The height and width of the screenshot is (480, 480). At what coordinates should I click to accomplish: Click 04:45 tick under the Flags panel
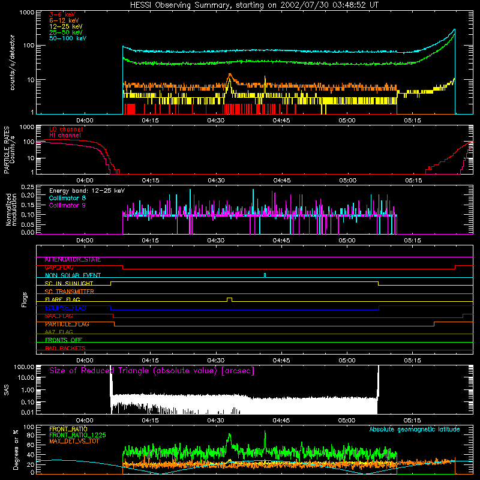tap(281, 361)
